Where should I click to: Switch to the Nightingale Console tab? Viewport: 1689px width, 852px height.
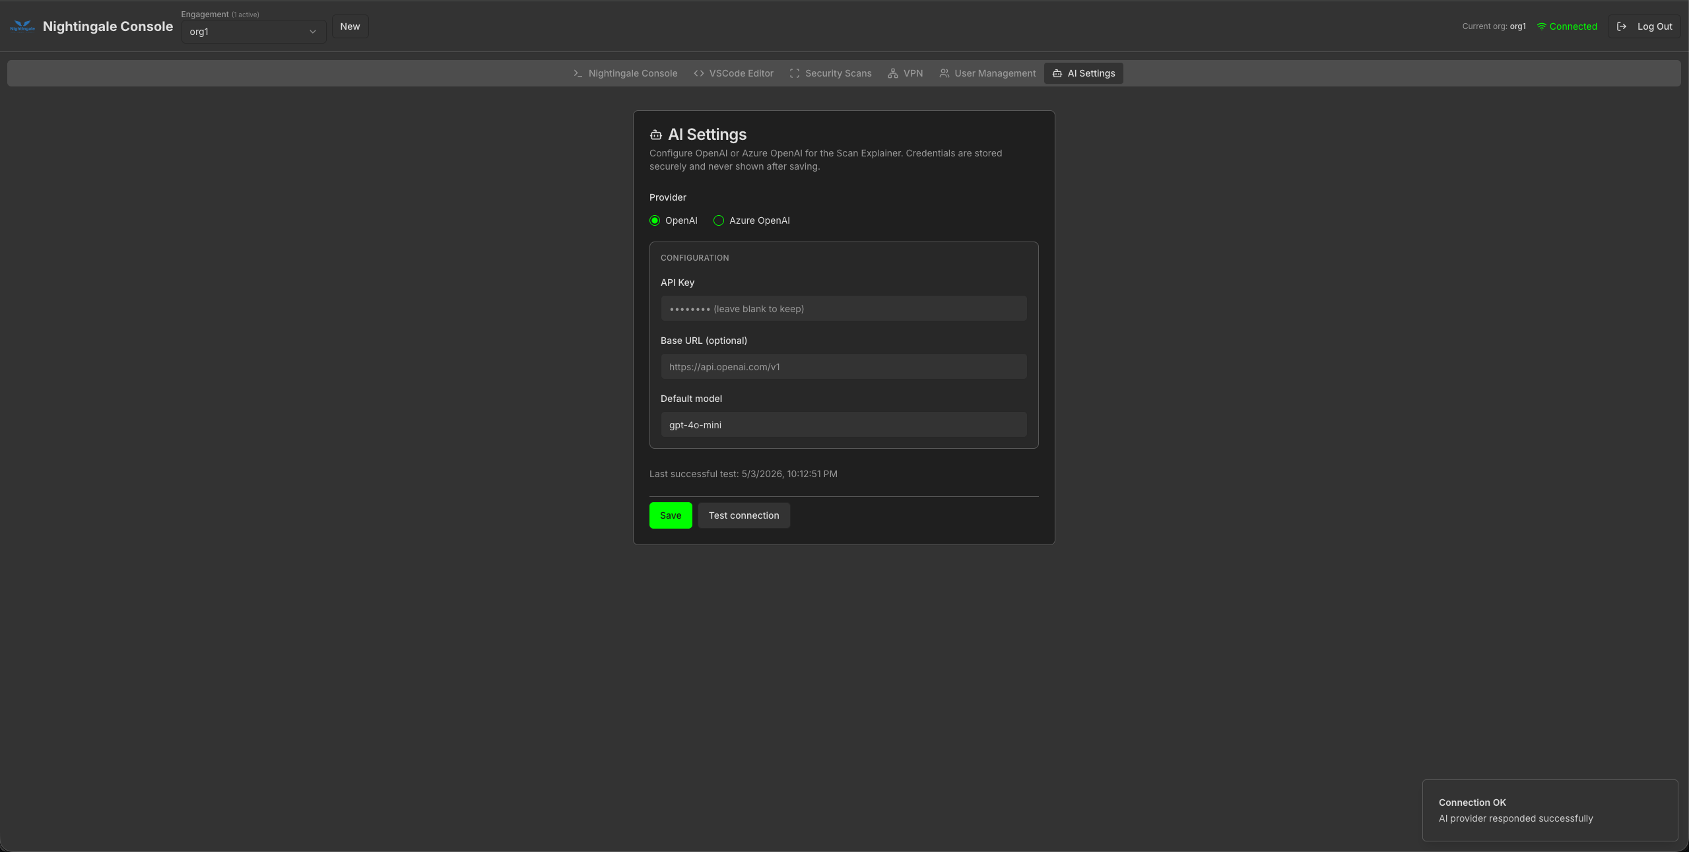(x=625, y=73)
